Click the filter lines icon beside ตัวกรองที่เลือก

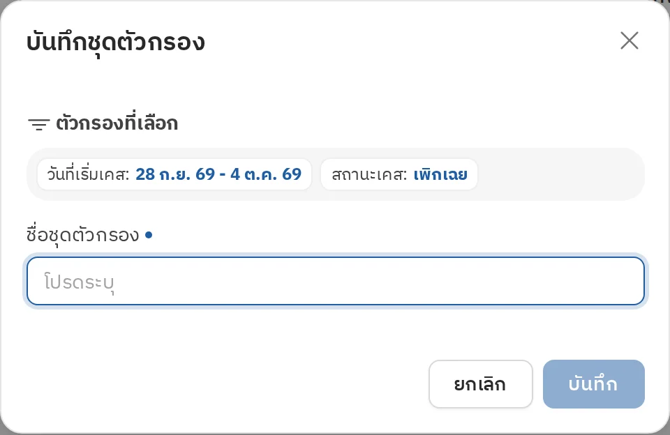pyautogui.click(x=39, y=124)
